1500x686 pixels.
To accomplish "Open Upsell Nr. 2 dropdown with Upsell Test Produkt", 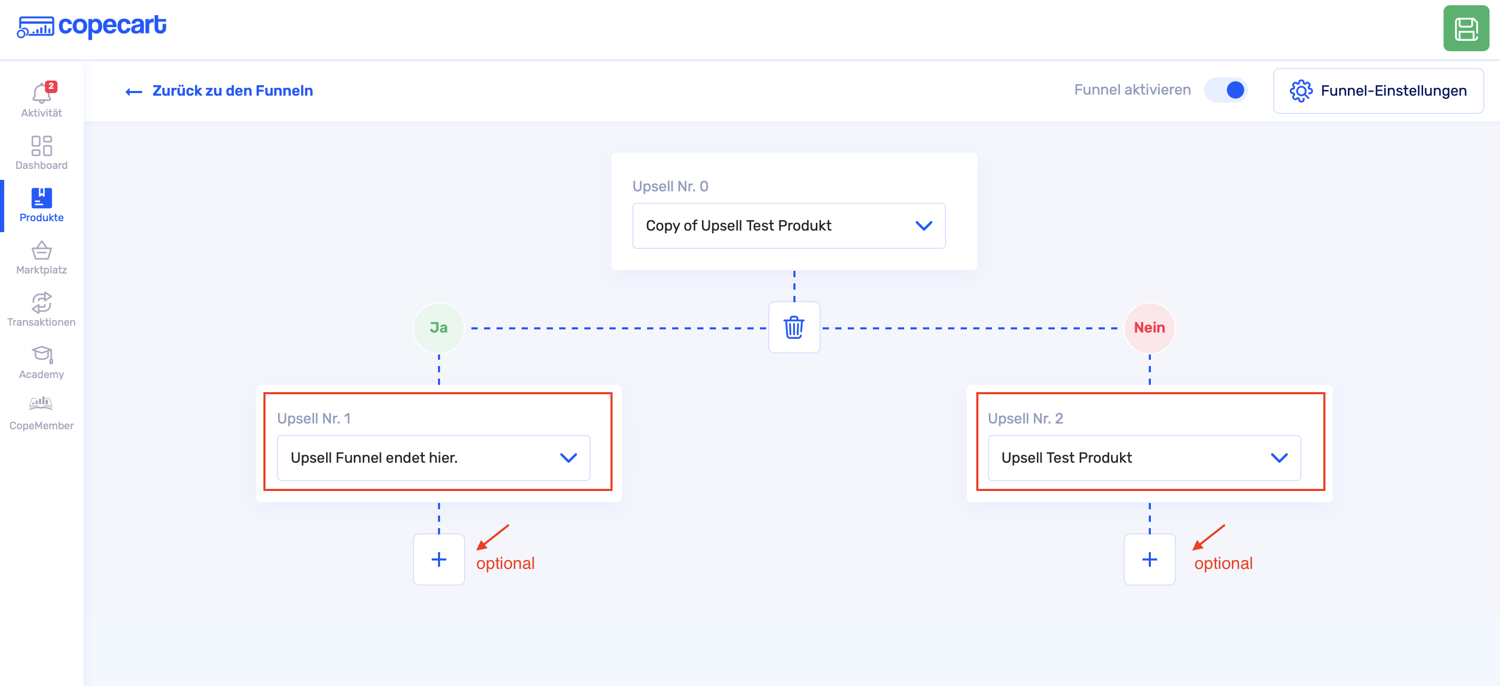I will [1144, 458].
